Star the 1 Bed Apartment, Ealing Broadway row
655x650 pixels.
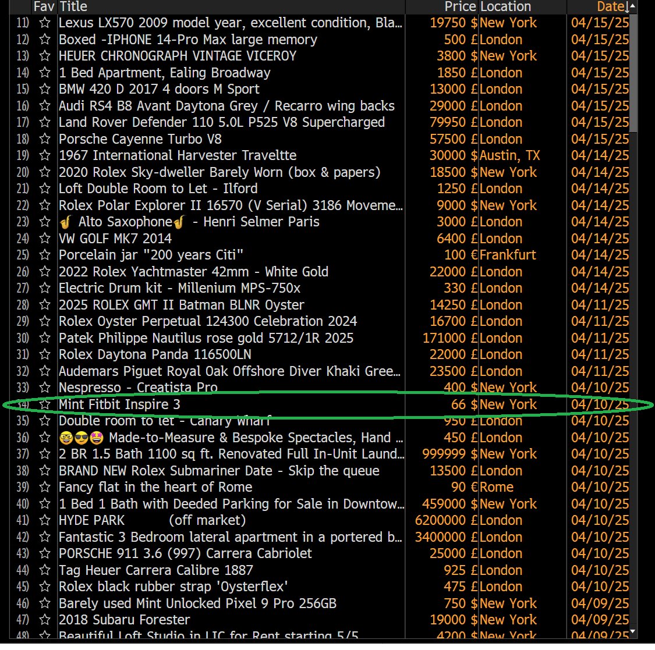pyautogui.click(x=45, y=73)
